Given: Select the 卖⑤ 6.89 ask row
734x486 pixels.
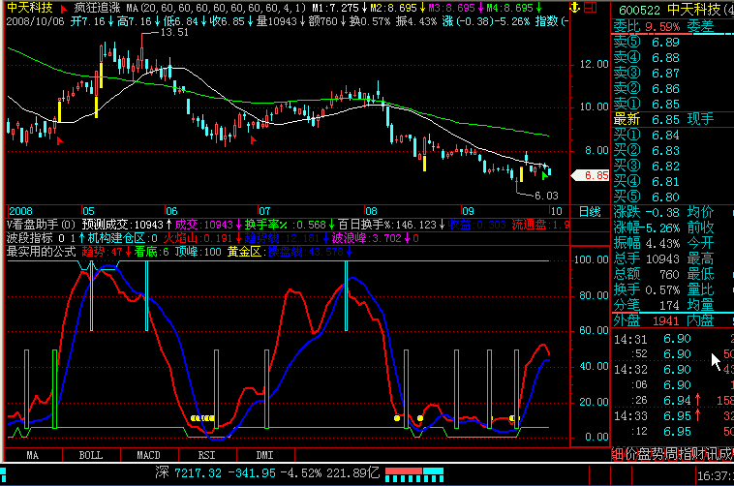Looking at the screenshot, I should [673, 43].
